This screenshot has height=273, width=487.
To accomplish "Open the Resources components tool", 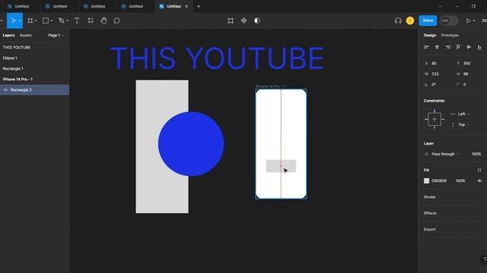I will (91, 20).
